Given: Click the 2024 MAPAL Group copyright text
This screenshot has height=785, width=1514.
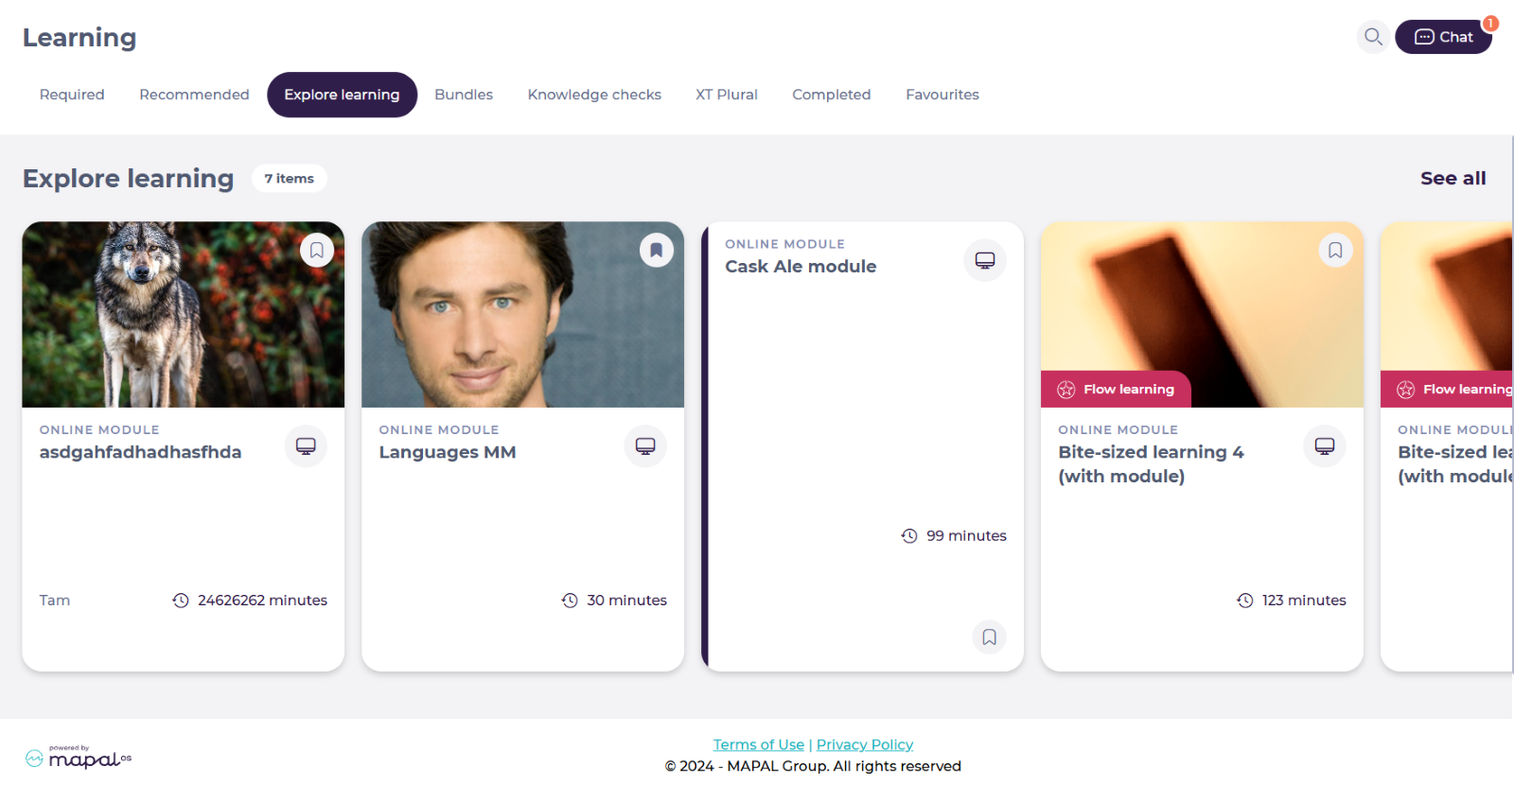Looking at the screenshot, I should (813, 766).
